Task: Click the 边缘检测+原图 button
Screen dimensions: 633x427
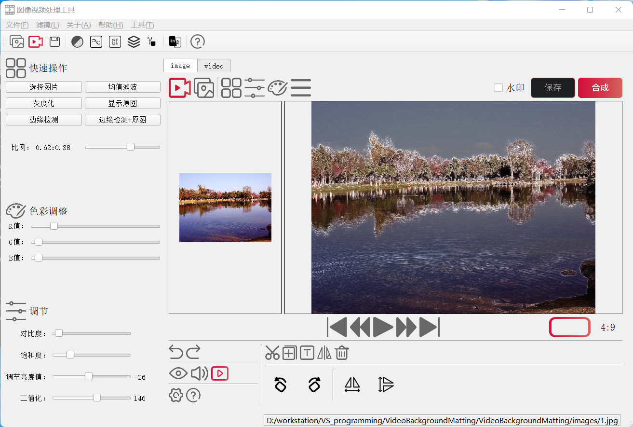Action: [122, 120]
